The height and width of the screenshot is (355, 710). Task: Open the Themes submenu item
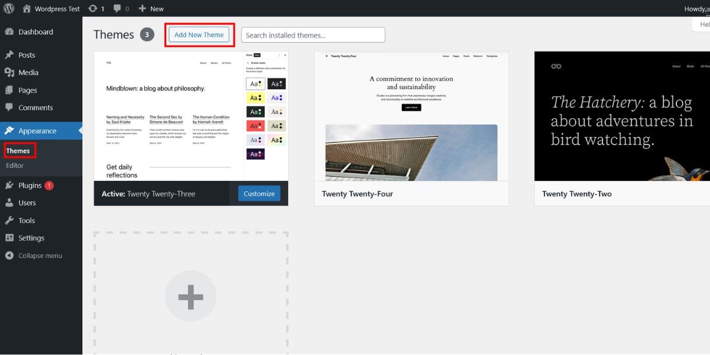point(18,151)
